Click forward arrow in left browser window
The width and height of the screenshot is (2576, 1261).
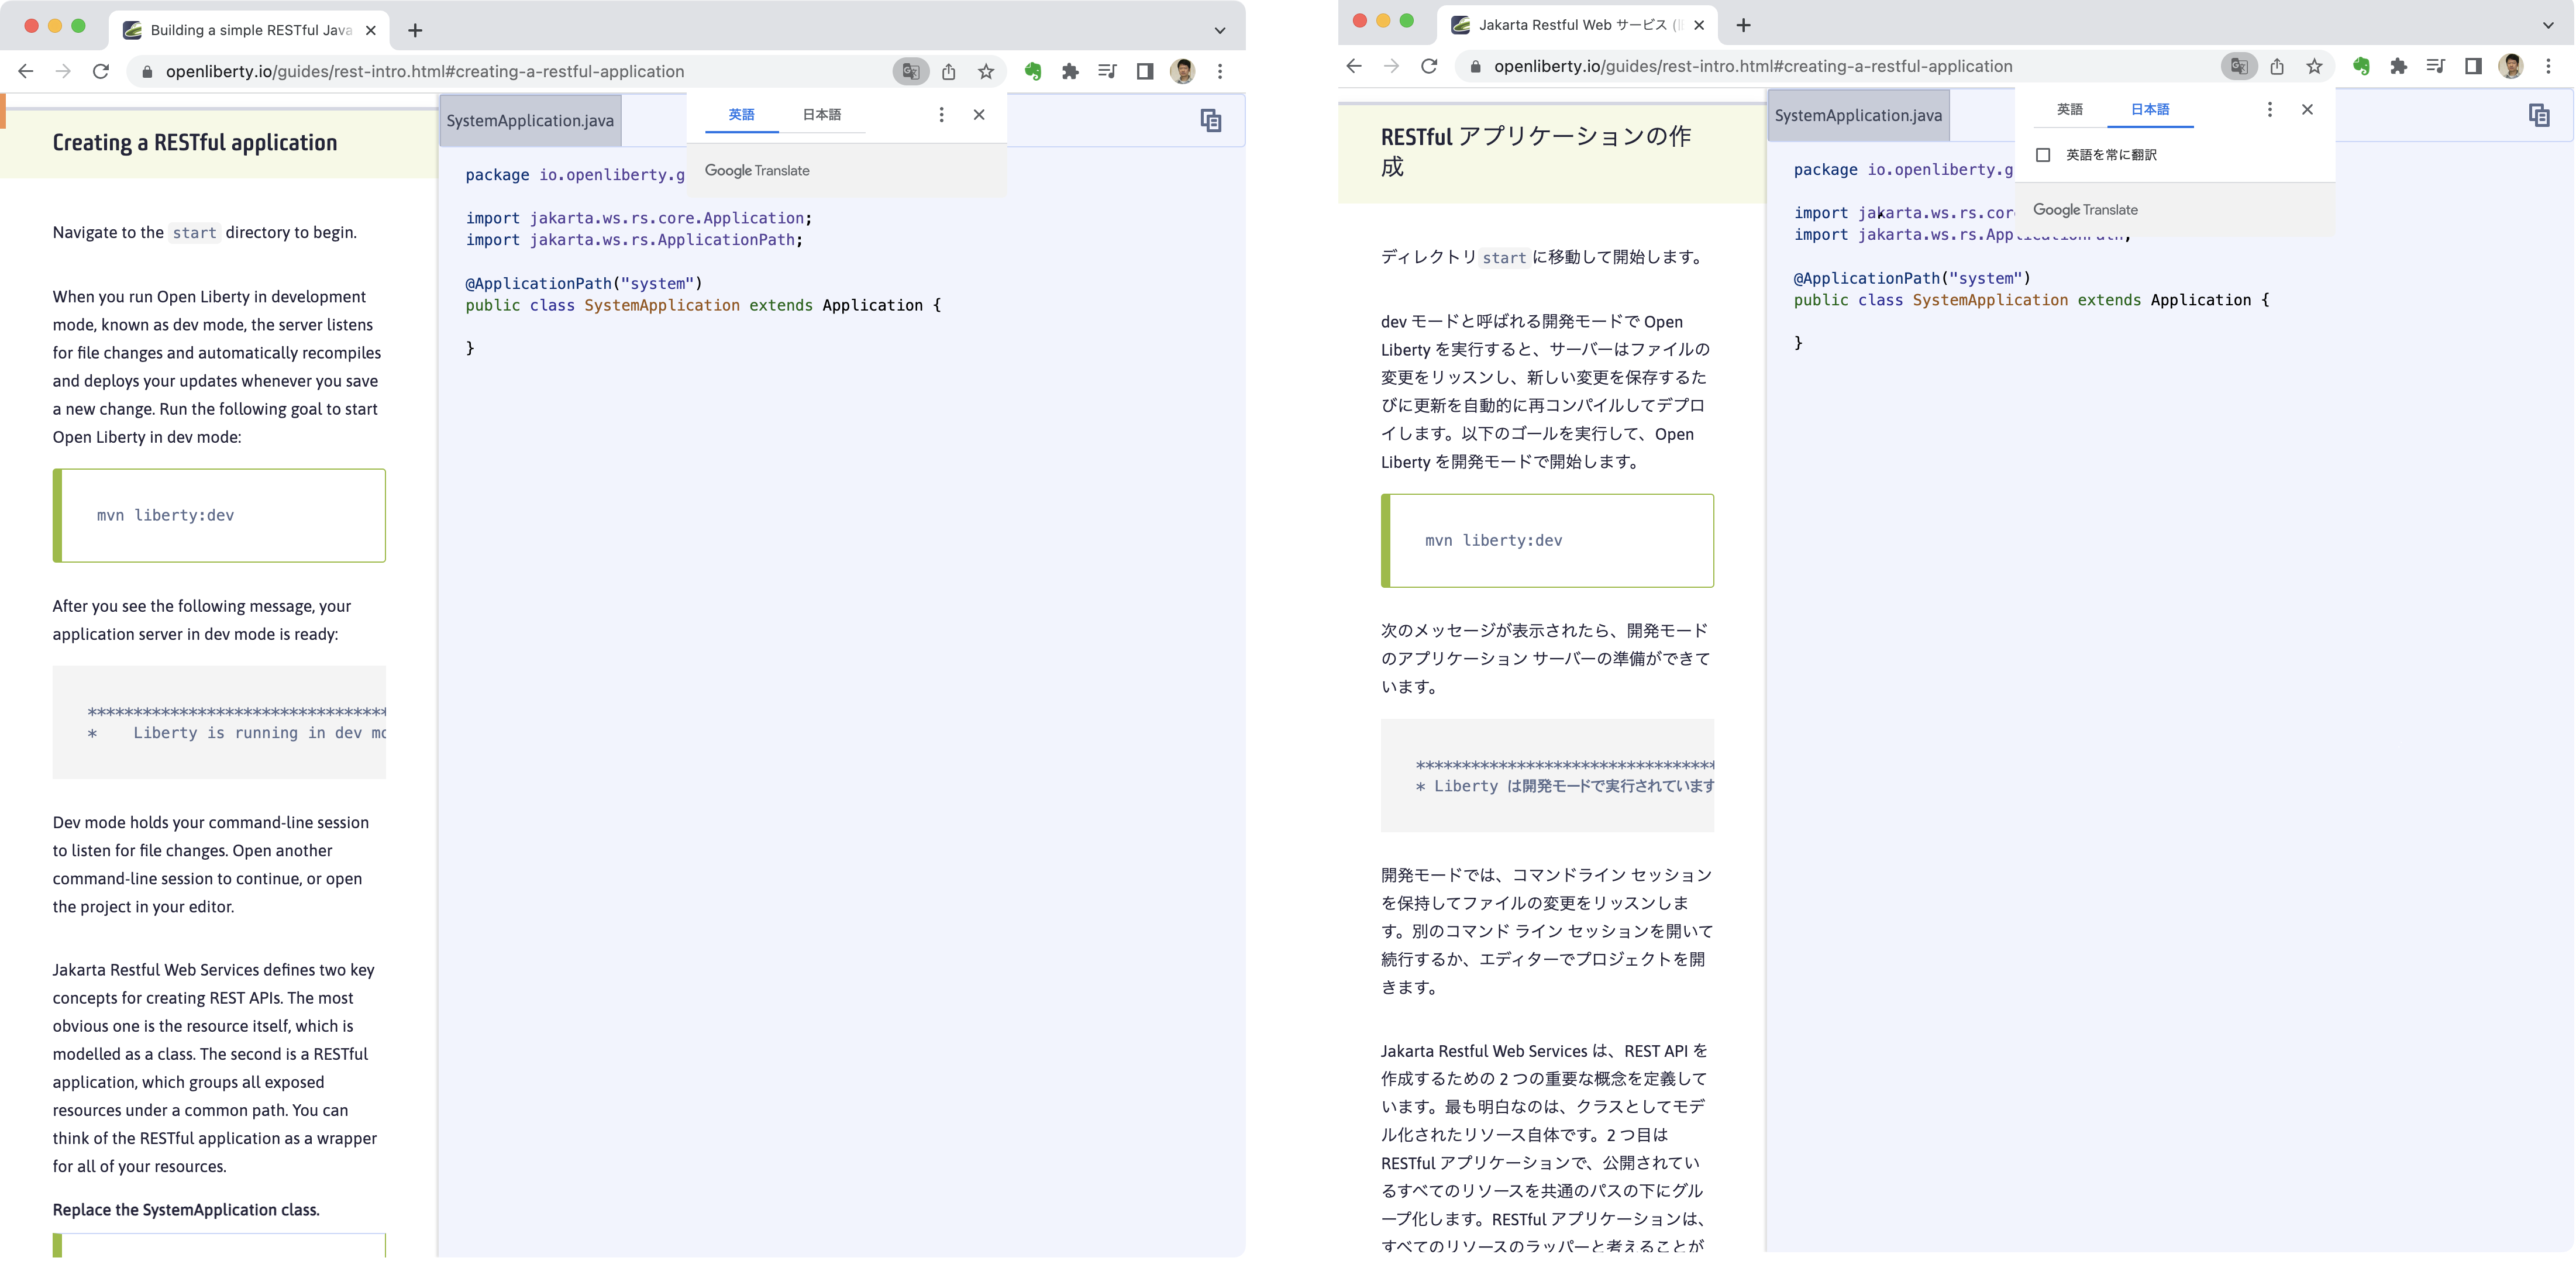(x=63, y=71)
